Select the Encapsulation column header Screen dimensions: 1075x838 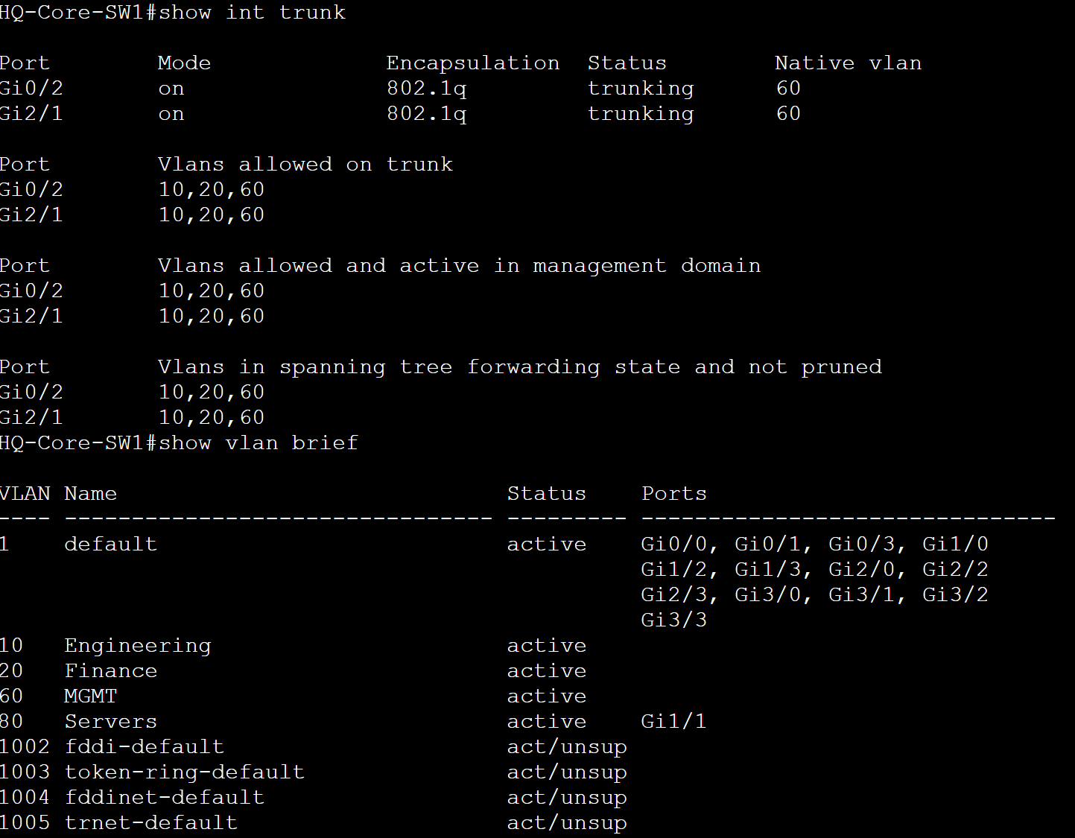click(472, 63)
